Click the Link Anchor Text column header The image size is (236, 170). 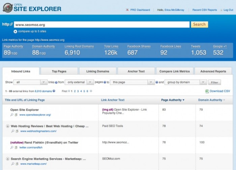(113, 100)
